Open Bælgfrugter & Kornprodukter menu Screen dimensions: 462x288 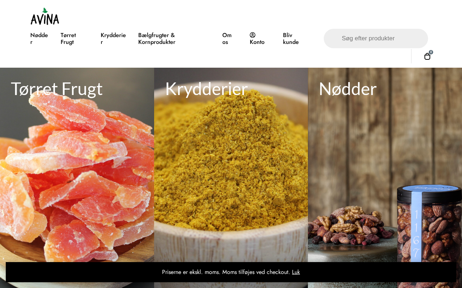point(157,39)
